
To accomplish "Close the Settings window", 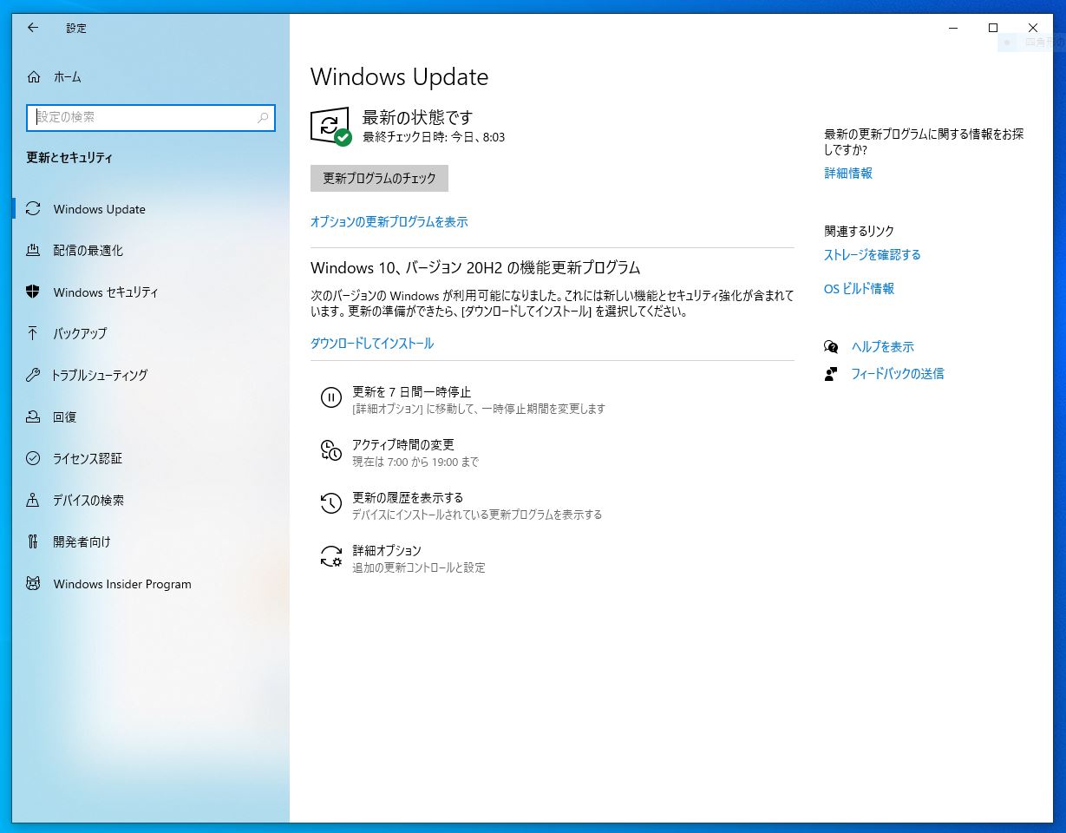I will pyautogui.click(x=1033, y=28).
